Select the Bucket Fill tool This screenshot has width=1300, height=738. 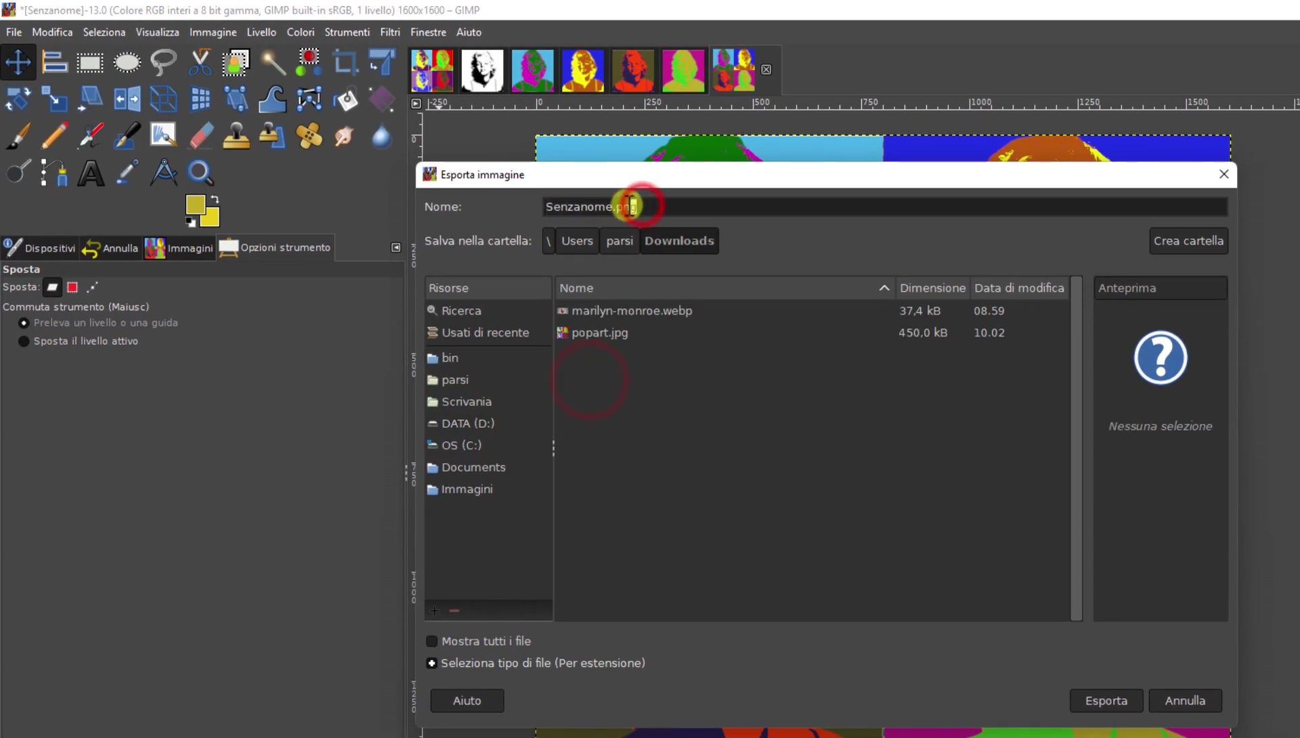346,99
